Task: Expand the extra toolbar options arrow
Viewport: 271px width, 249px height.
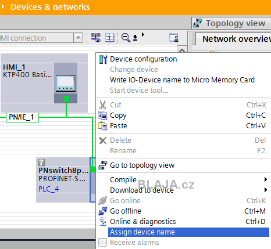Action: pyautogui.click(x=143, y=35)
